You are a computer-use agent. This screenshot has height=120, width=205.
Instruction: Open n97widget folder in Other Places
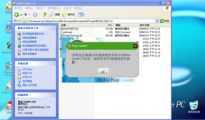27,69
